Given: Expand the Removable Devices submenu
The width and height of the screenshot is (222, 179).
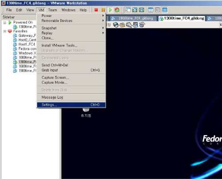Looking at the screenshot, I should [x=71, y=20].
